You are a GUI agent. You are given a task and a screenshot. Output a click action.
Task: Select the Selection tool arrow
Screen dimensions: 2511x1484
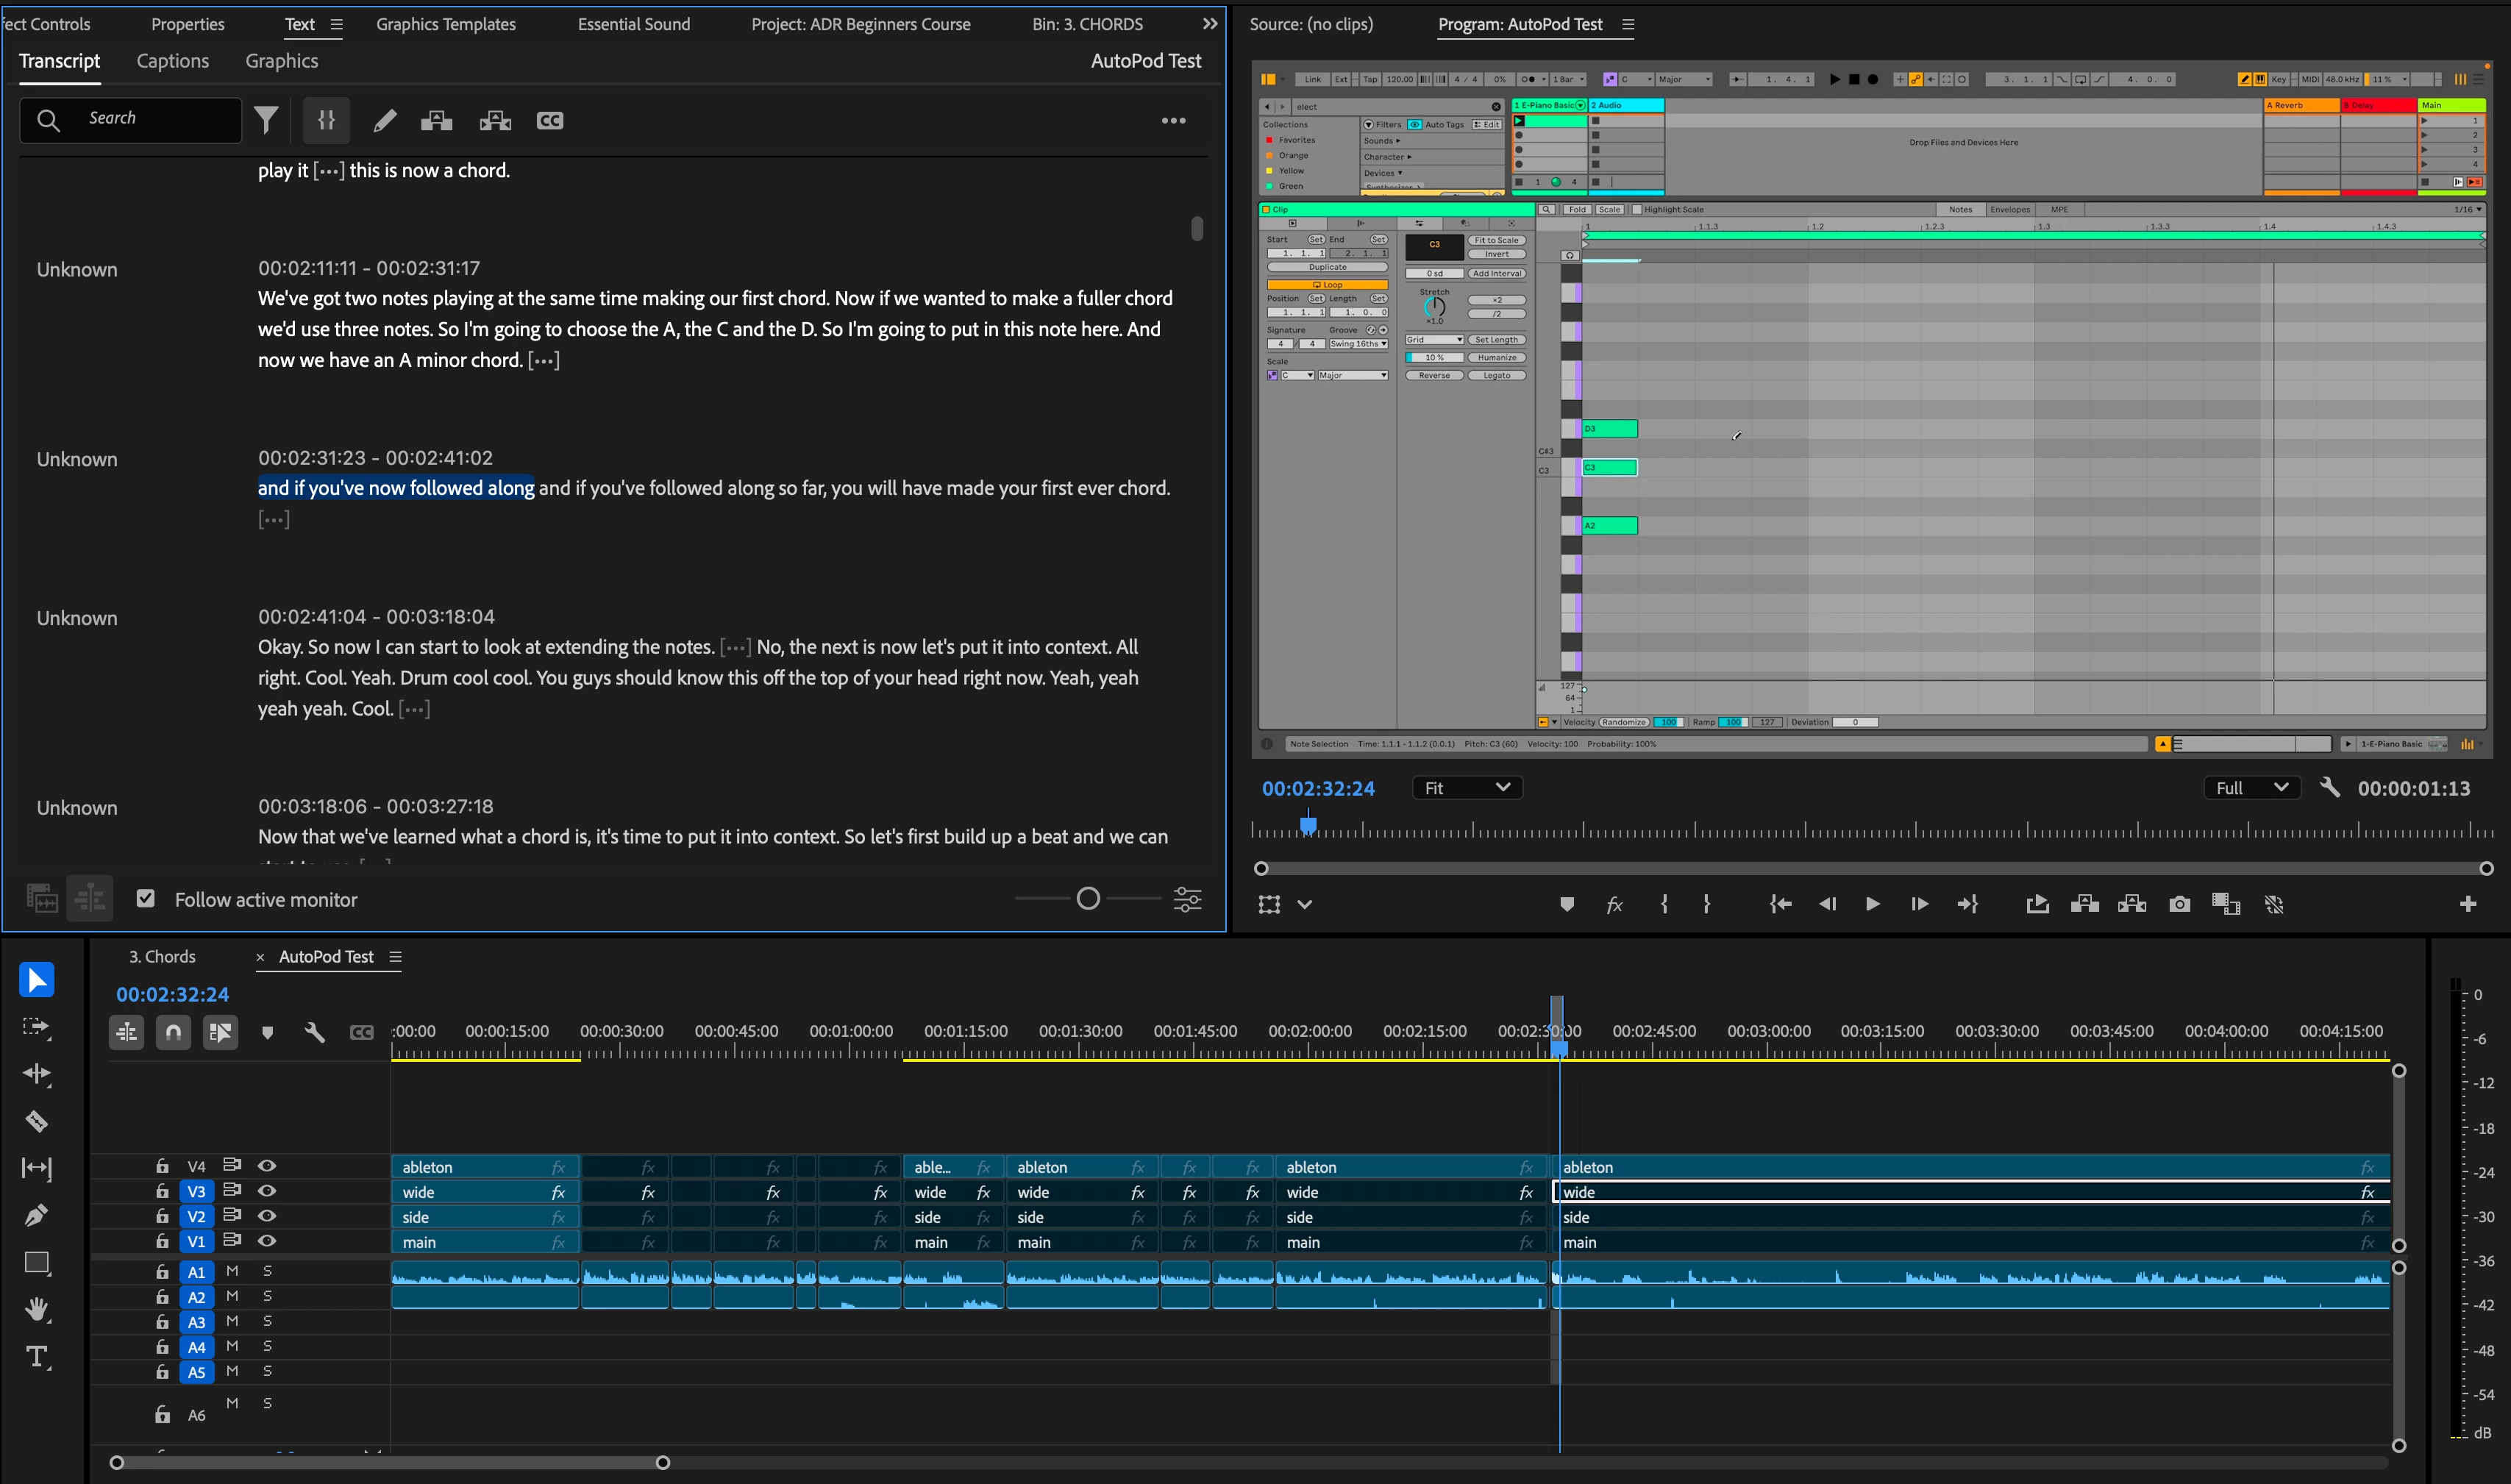(37, 980)
